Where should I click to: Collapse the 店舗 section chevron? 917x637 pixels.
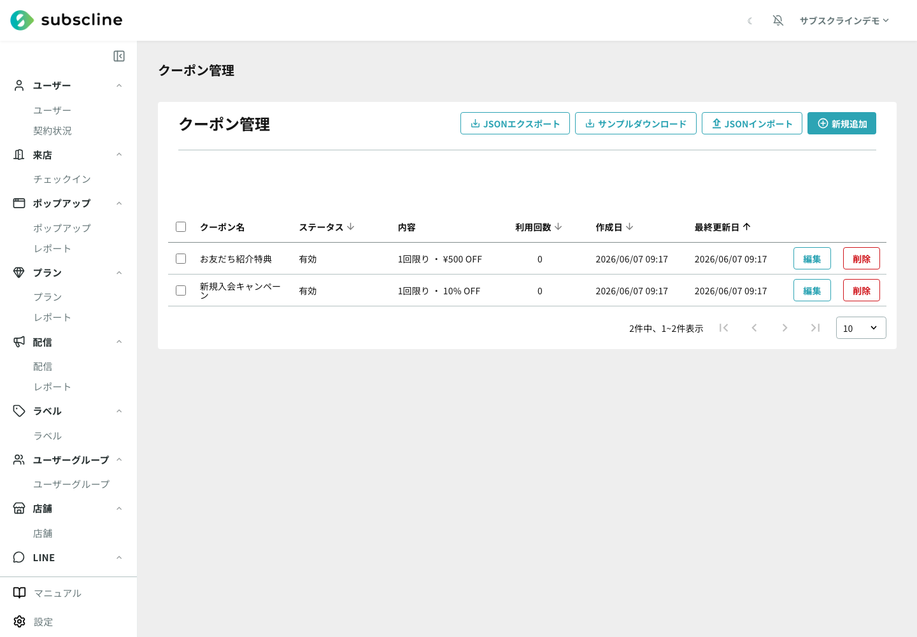point(119,508)
